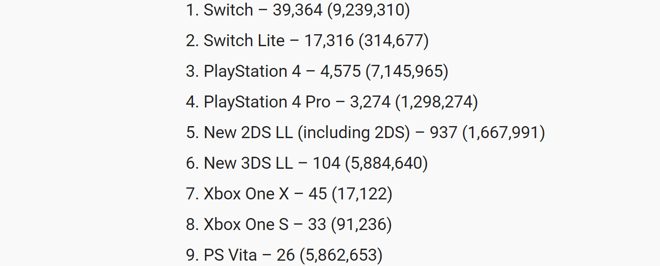Click the weekly figure 17,316

tap(329, 41)
